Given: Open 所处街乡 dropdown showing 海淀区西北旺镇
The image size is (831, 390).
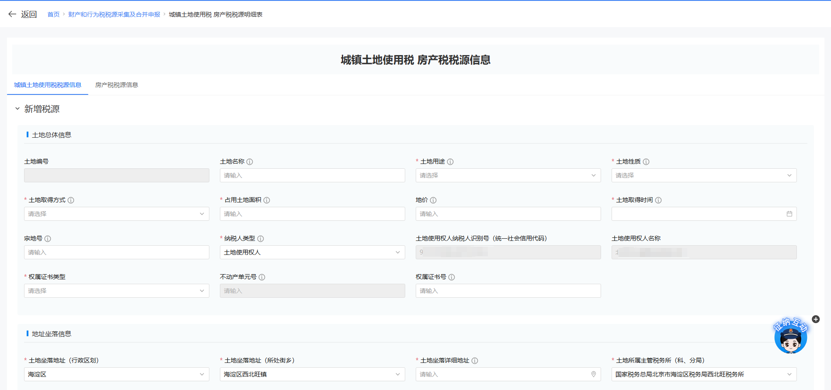Looking at the screenshot, I should 312,374.
